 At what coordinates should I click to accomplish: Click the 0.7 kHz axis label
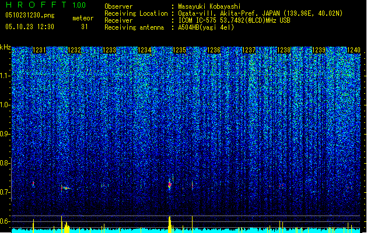(5, 192)
